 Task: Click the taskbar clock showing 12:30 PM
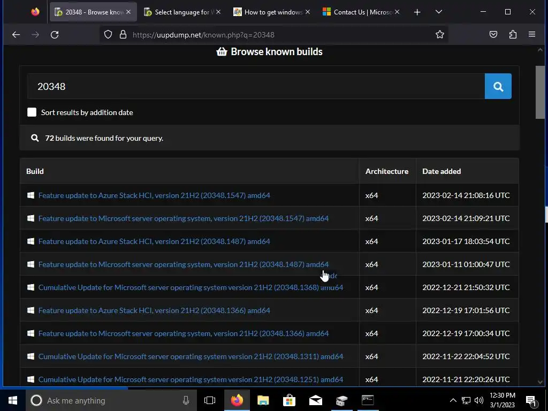pos(502,400)
